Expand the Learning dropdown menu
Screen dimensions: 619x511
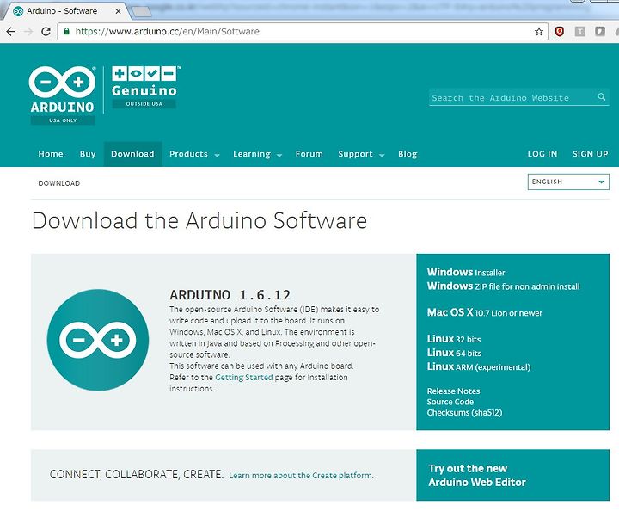[x=257, y=154]
